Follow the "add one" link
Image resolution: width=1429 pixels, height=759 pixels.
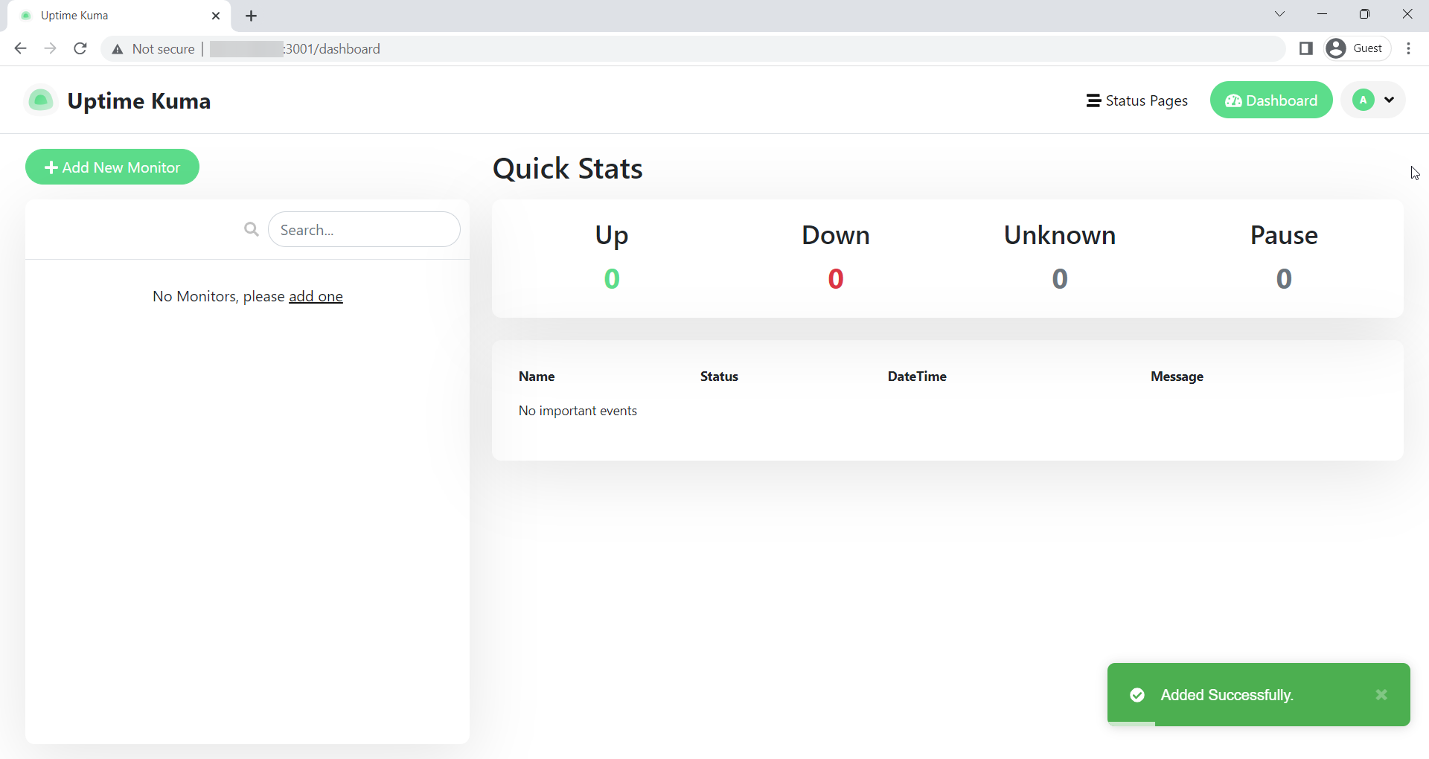pyautogui.click(x=316, y=296)
